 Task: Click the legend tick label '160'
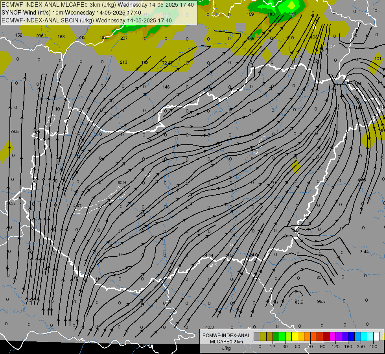click(x=348, y=347)
